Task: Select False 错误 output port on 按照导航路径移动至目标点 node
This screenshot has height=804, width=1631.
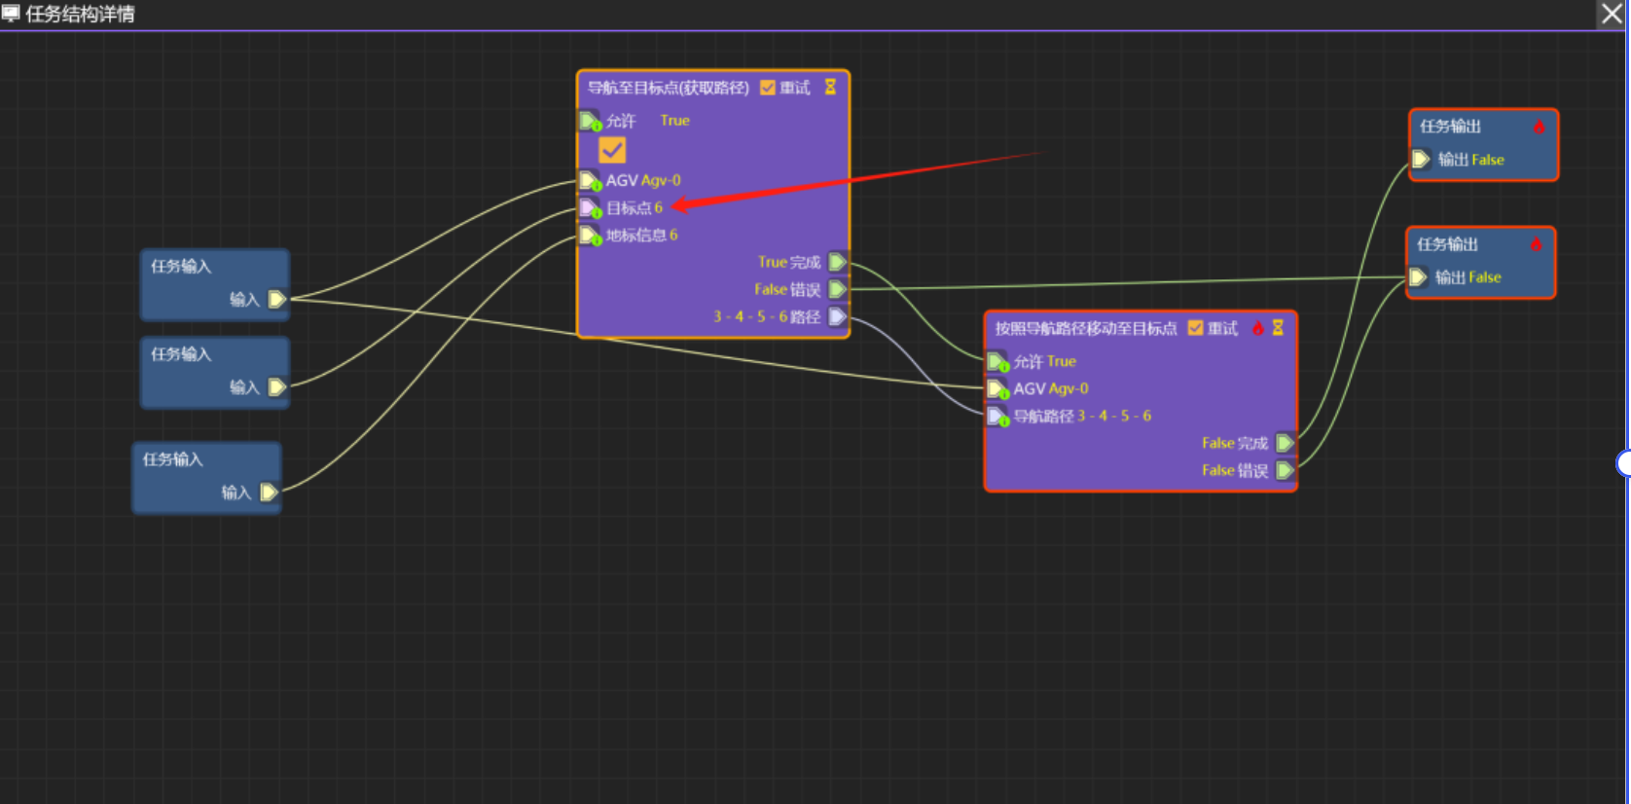Action: (x=1285, y=470)
